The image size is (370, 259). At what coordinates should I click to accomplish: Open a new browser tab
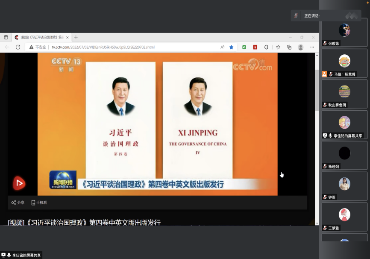76,37
